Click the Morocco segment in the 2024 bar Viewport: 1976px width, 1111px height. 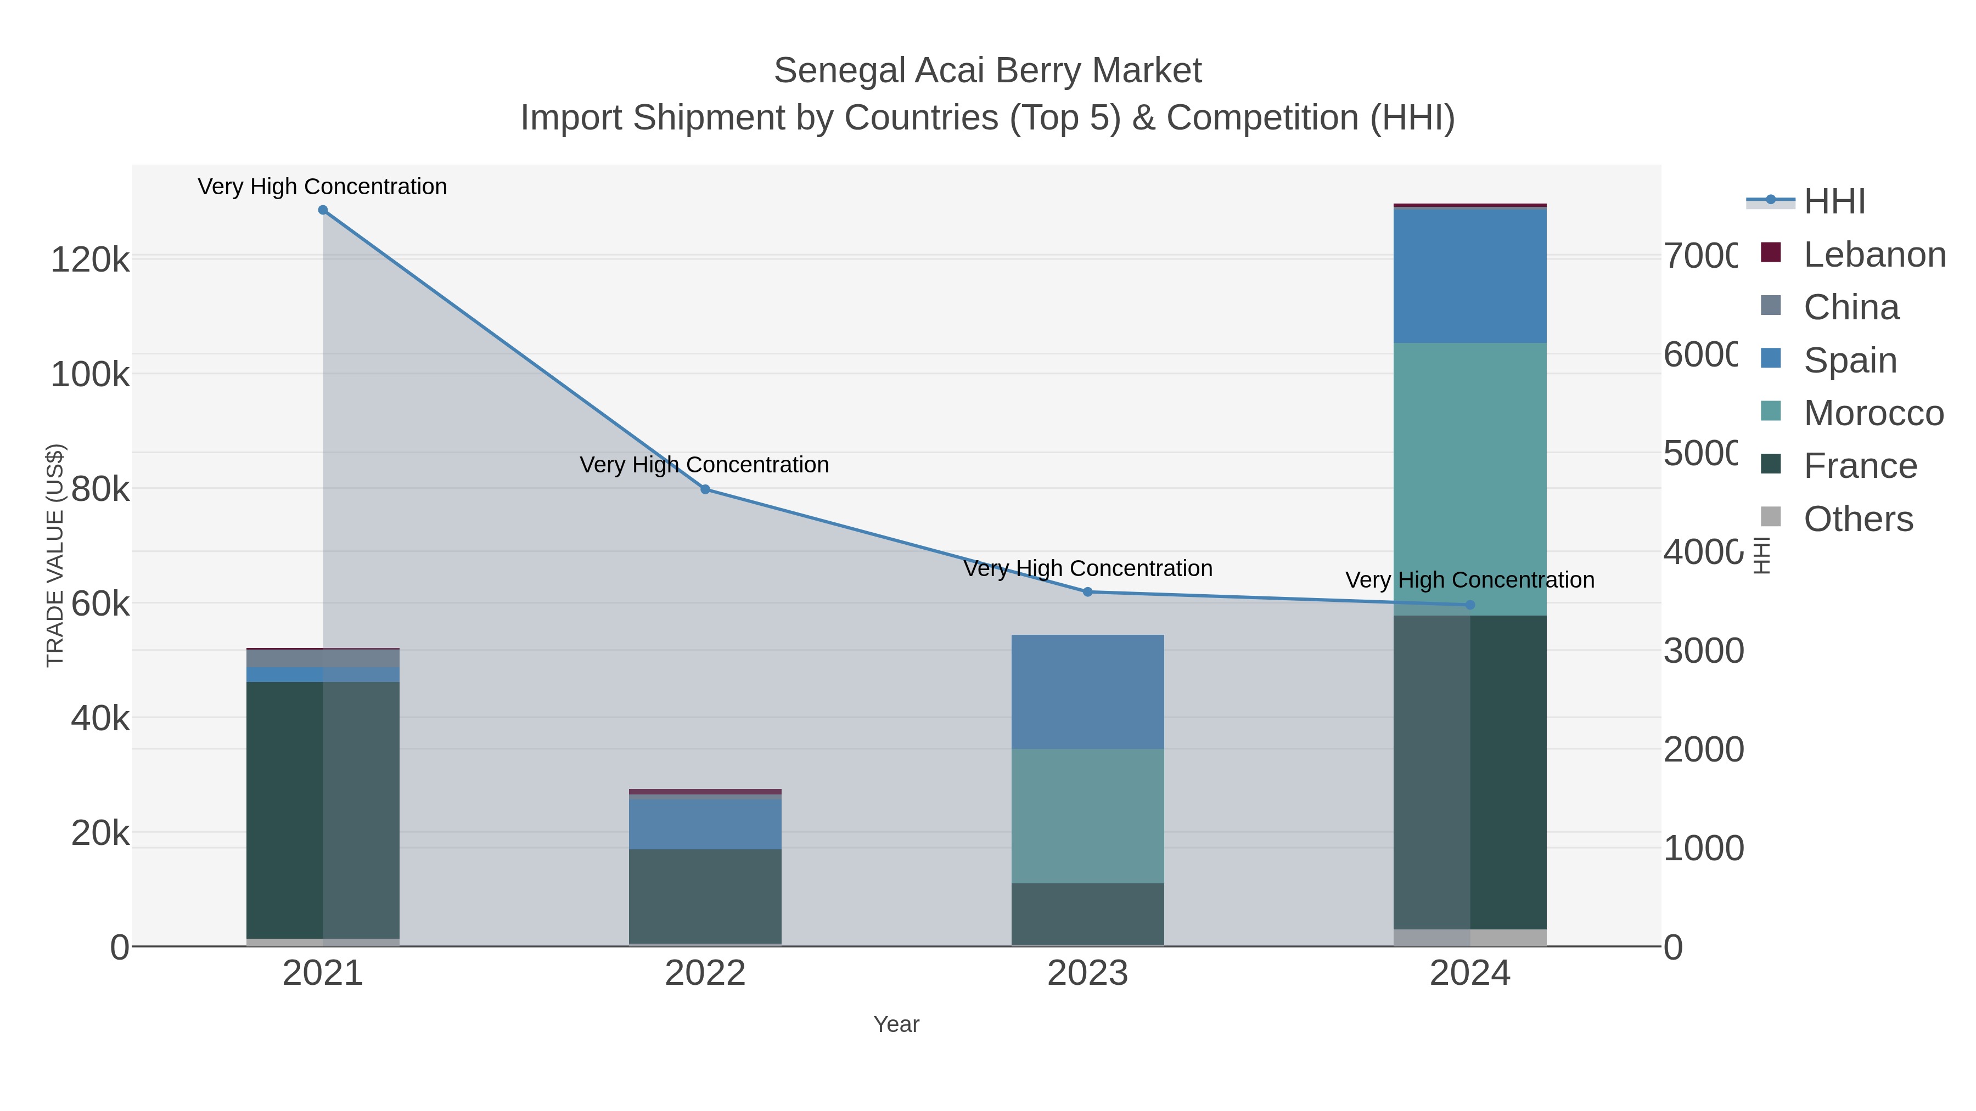(1470, 479)
